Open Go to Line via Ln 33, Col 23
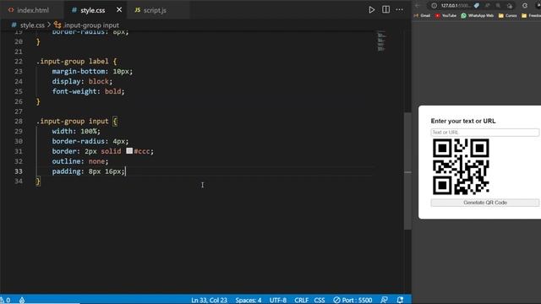541x304 pixels. click(209, 301)
